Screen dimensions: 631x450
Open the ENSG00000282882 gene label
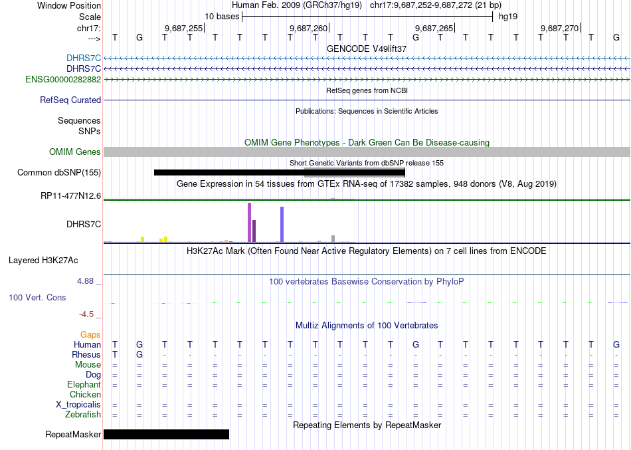tap(63, 79)
